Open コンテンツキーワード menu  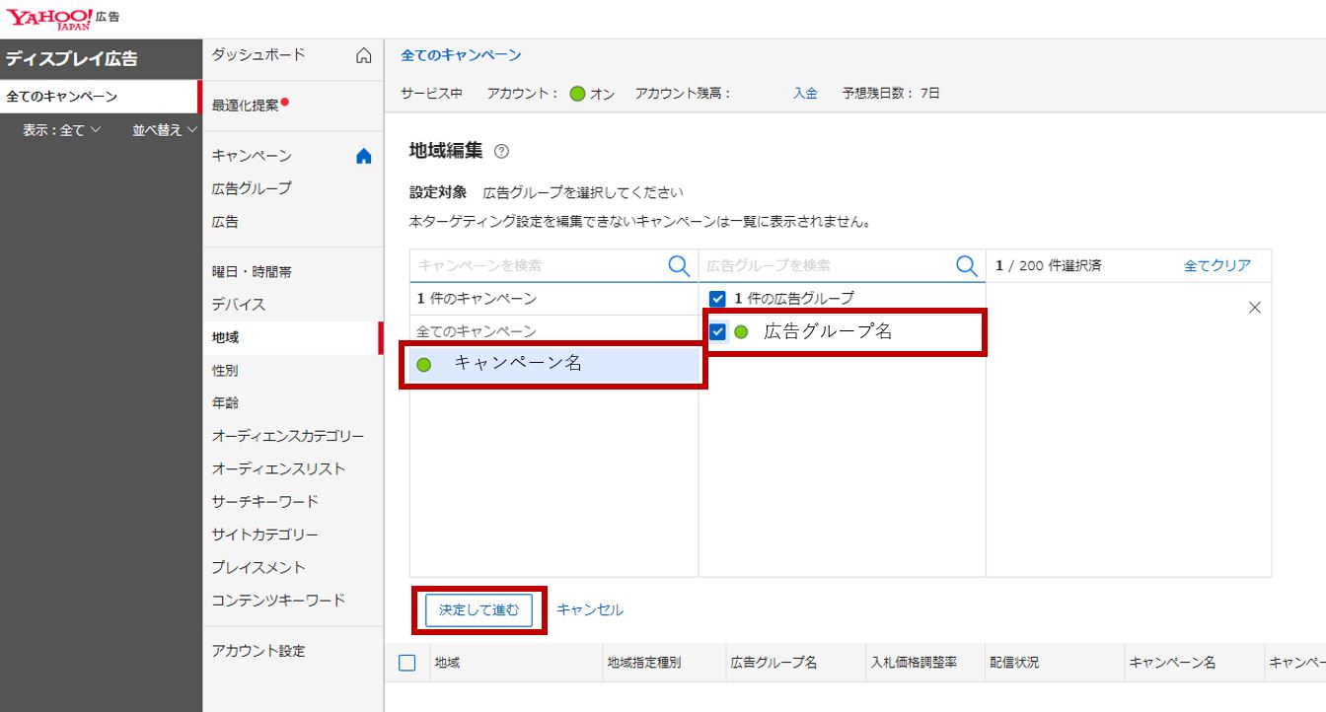click(x=278, y=600)
